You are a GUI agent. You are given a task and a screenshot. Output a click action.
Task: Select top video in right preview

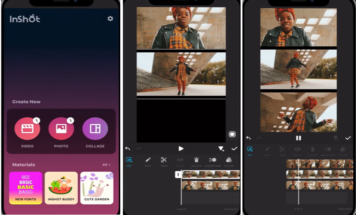[x=298, y=27]
